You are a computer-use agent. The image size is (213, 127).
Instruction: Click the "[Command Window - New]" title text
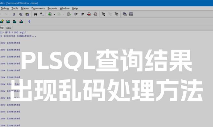(x=22, y=3)
